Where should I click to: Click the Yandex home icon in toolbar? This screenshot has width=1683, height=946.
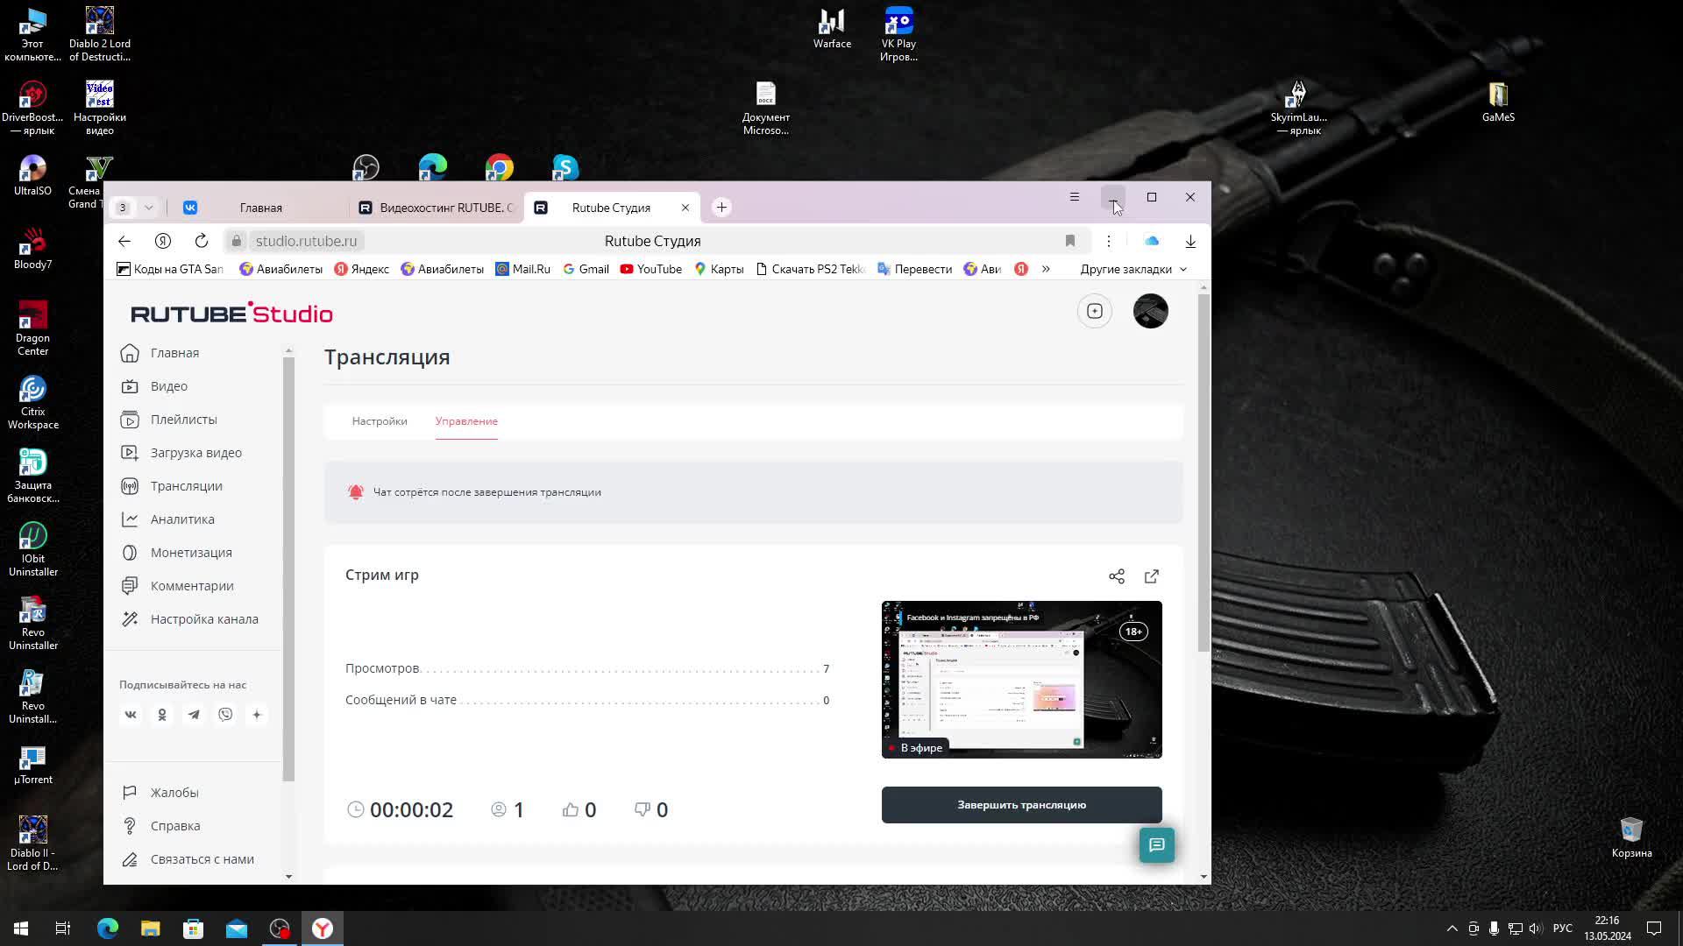point(163,241)
